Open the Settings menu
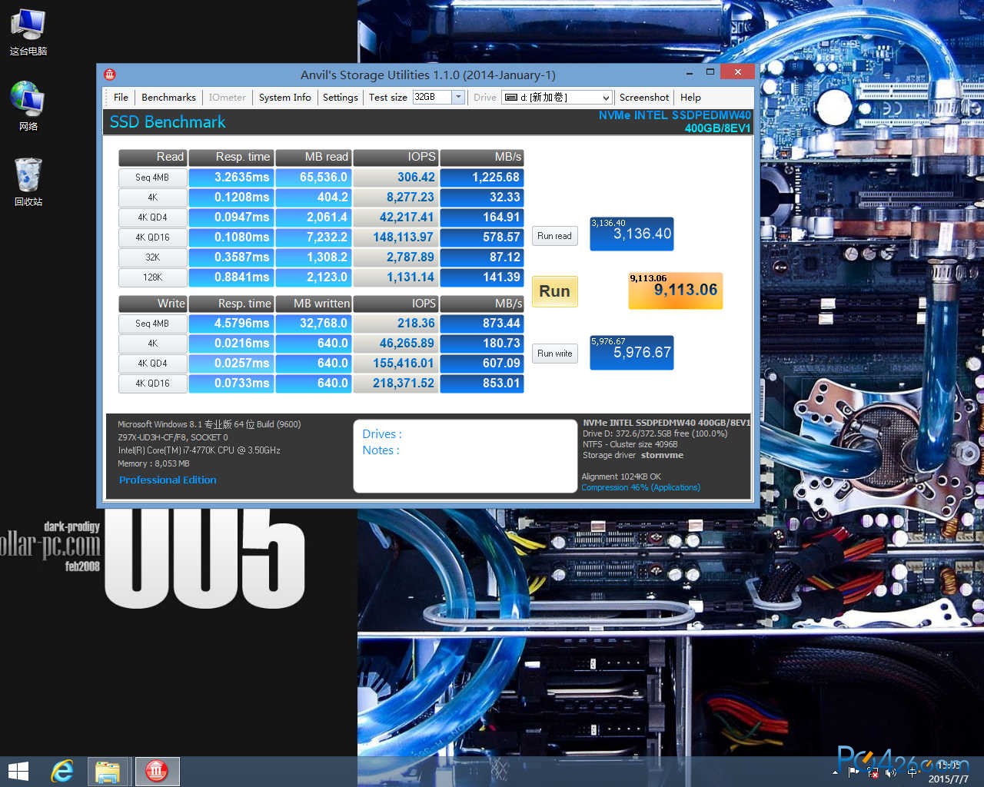The height and width of the screenshot is (787, 984). (x=340, y=98)
